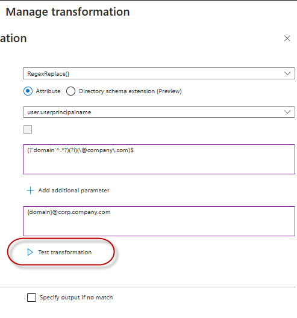Click into the {domain}@corp.company.com replacement box
This screenshot has height=318, width=297.
159,221
